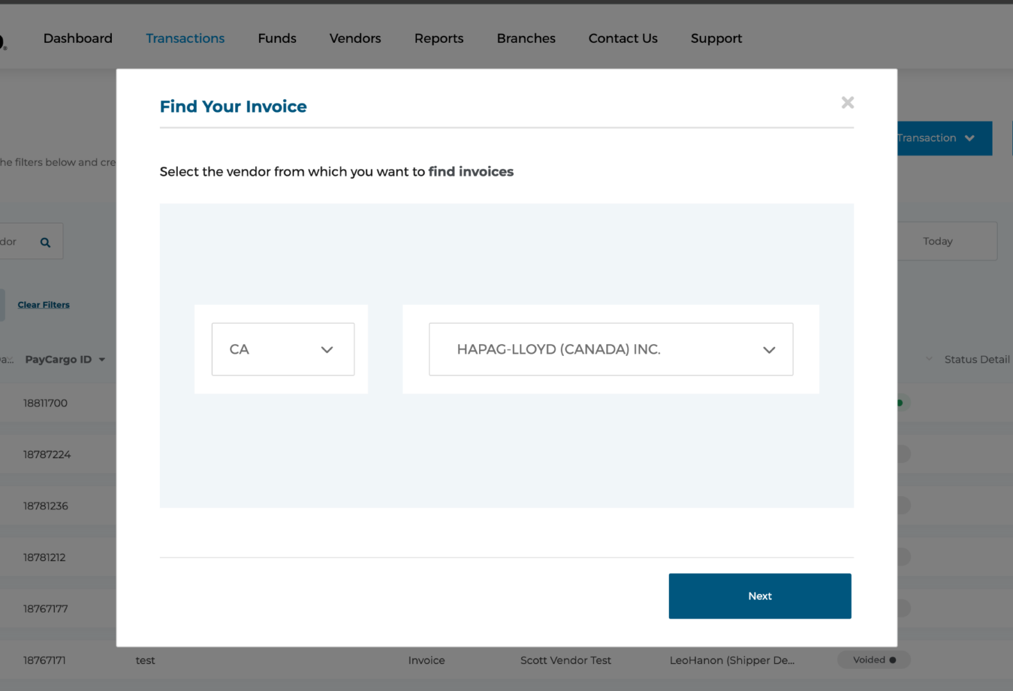The width and height of the screenshot is (1013, 691).
Task: Sort by the PayCargo ID column arrow
Action: (x=102, y=360)
